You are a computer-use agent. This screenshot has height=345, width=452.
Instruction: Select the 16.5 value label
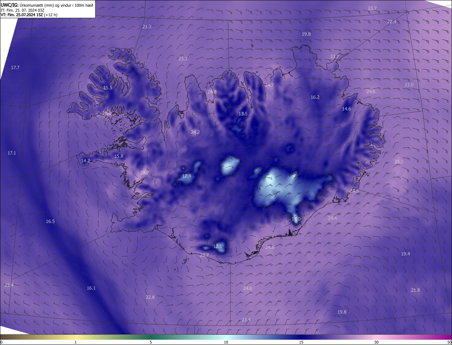[50, 221]
